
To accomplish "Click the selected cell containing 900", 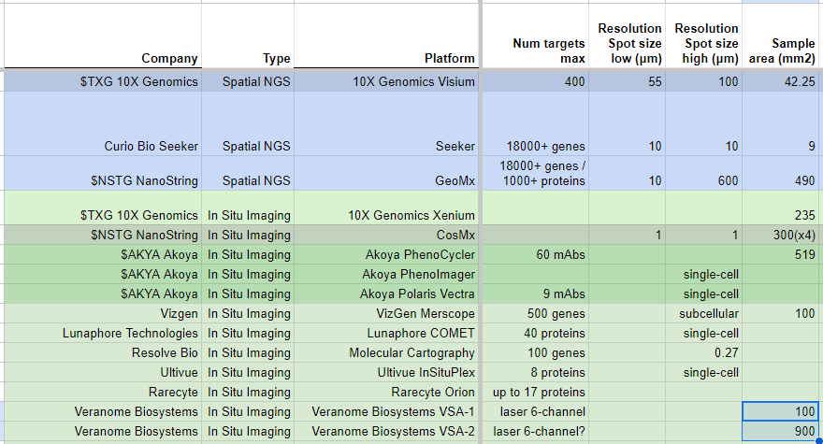I will (x=782, y=432).
